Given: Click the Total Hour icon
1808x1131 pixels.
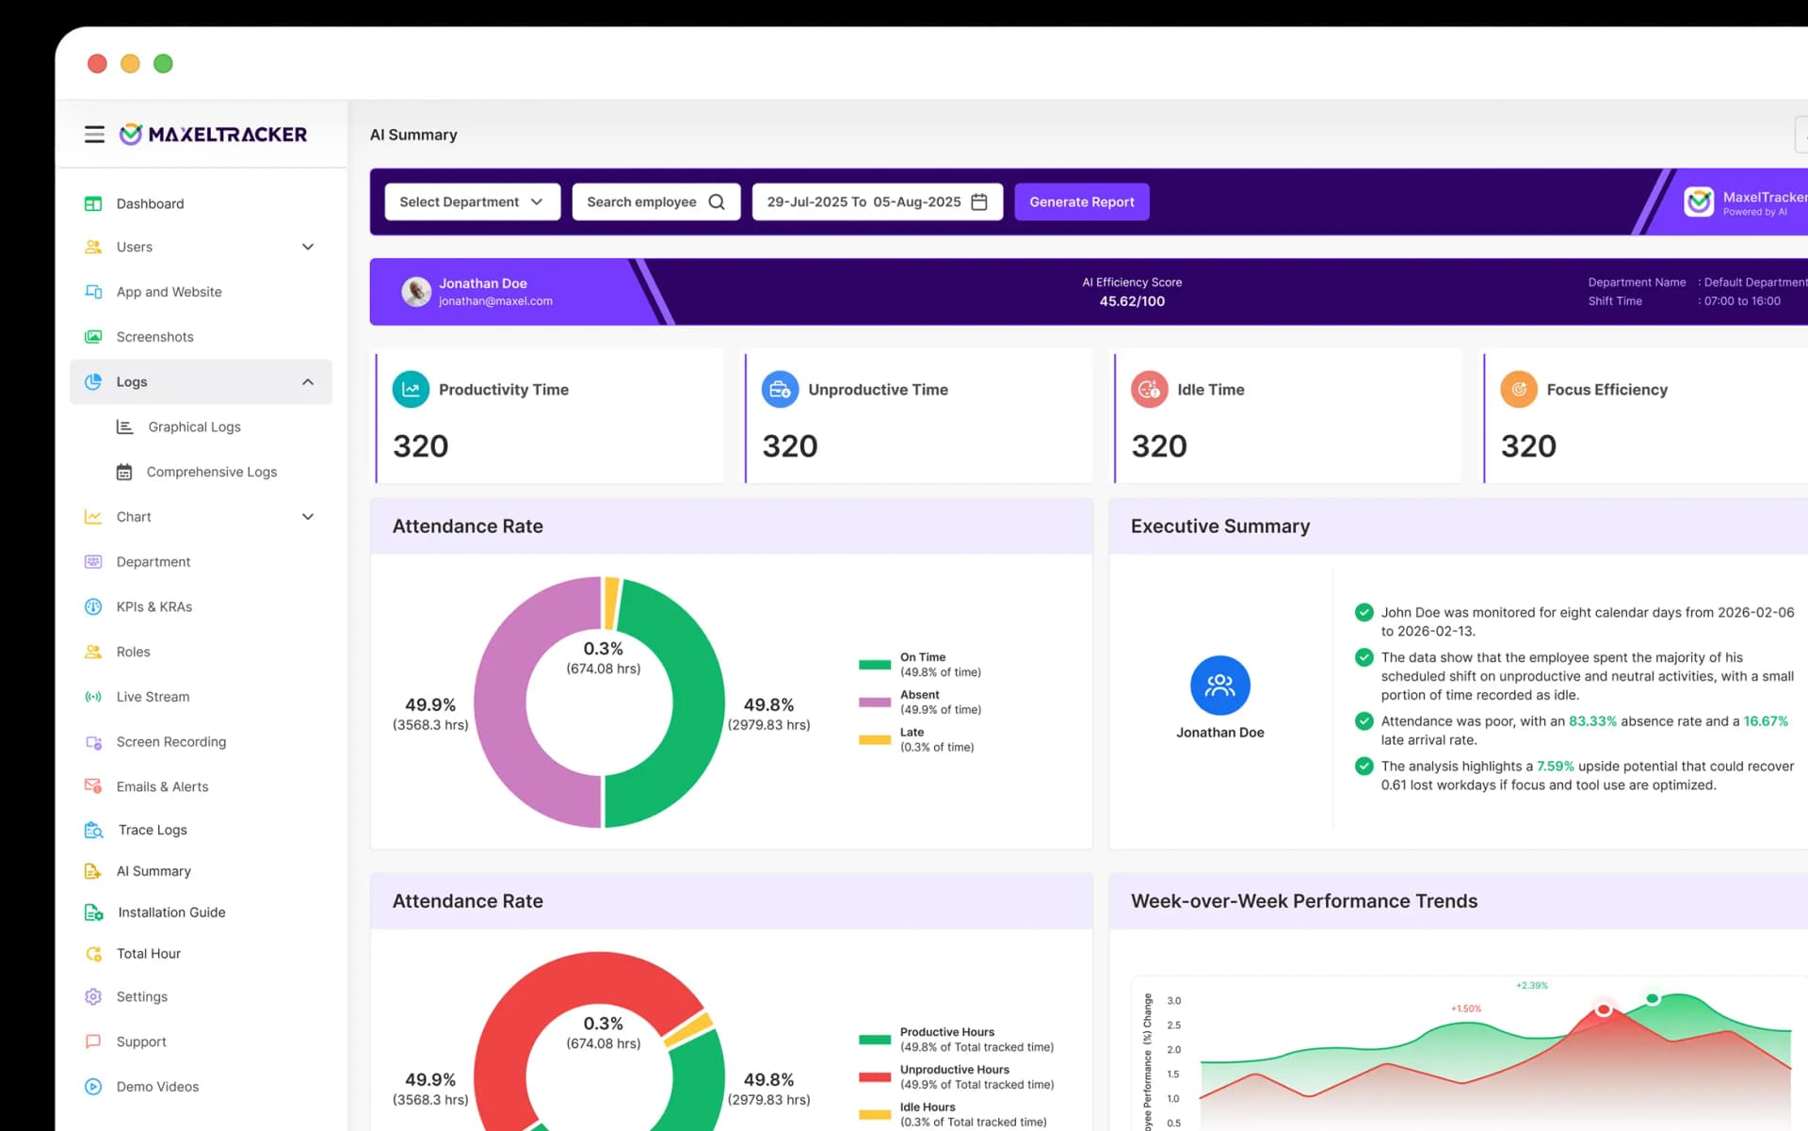Looking at the screenshot, I should tap(93, 954).
